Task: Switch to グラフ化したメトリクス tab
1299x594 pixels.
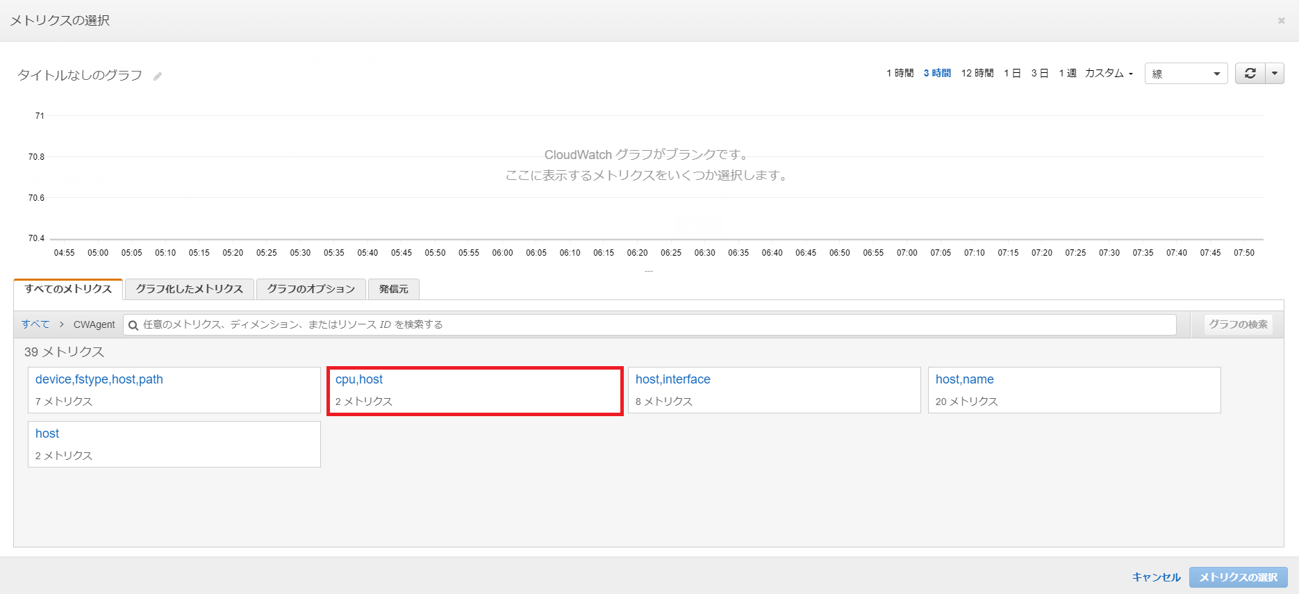Action: click(189, 289)
